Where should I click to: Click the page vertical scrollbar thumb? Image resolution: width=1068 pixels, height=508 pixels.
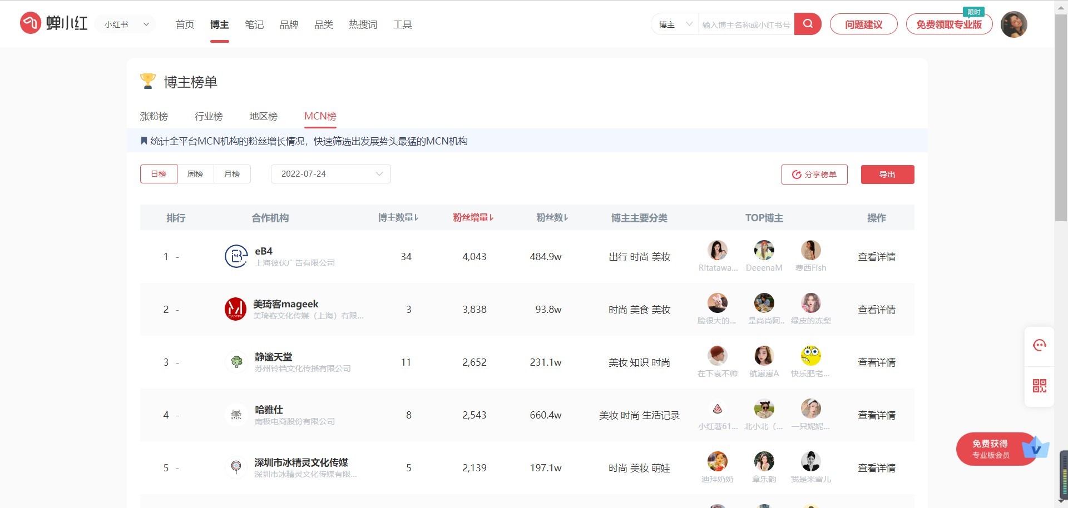click(x=1061, y=117)
